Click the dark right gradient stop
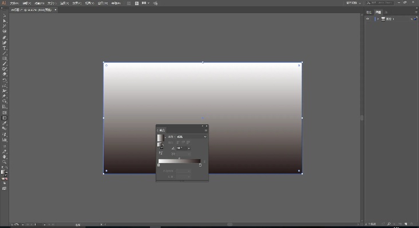 pyautogui.click(x=200, y=165)
